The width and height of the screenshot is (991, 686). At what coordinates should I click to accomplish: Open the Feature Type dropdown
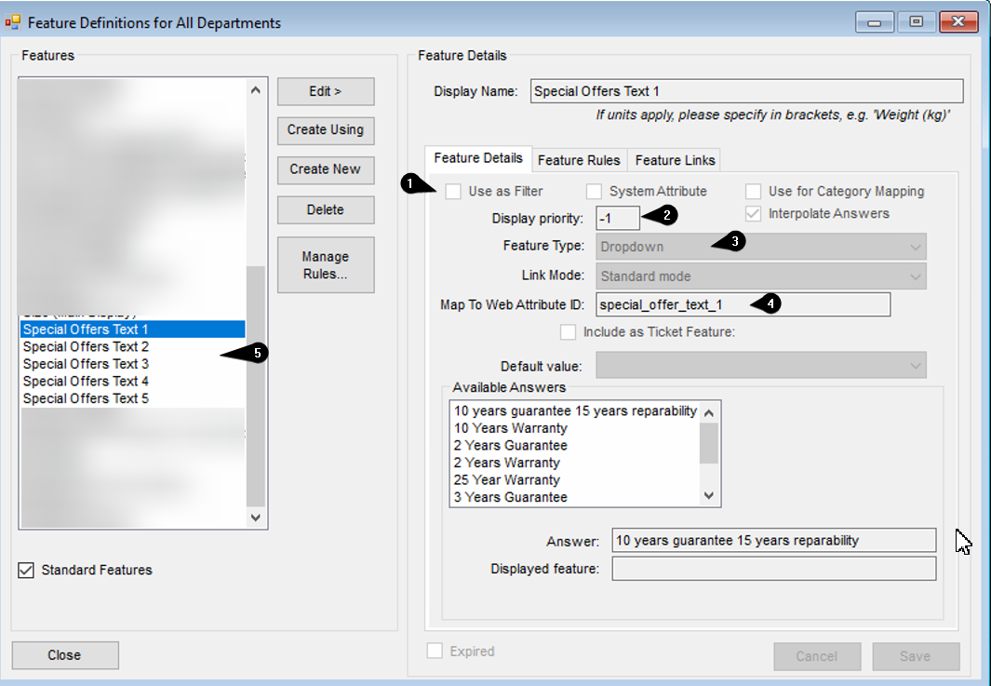pyautogui.click(x=760, y=247)
